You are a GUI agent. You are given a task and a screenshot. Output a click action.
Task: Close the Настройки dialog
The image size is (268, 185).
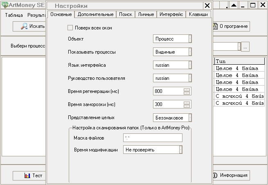coord(207,6)
